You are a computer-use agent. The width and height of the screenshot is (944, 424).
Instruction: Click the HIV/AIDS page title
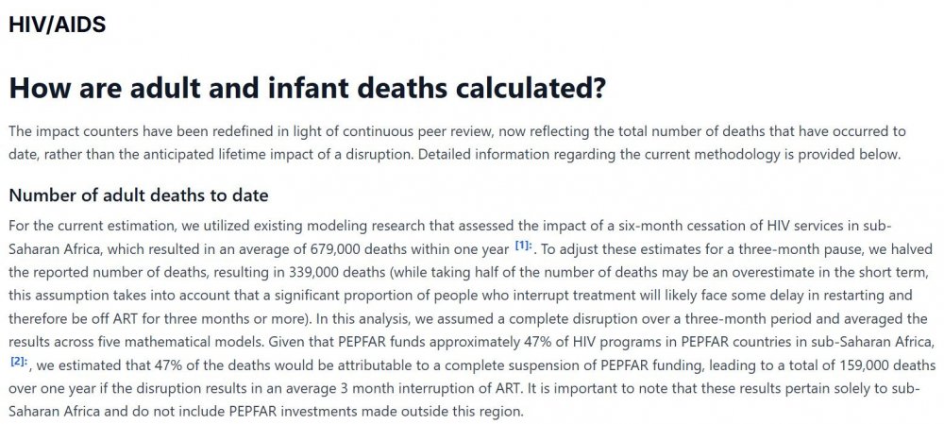point(58,25)
